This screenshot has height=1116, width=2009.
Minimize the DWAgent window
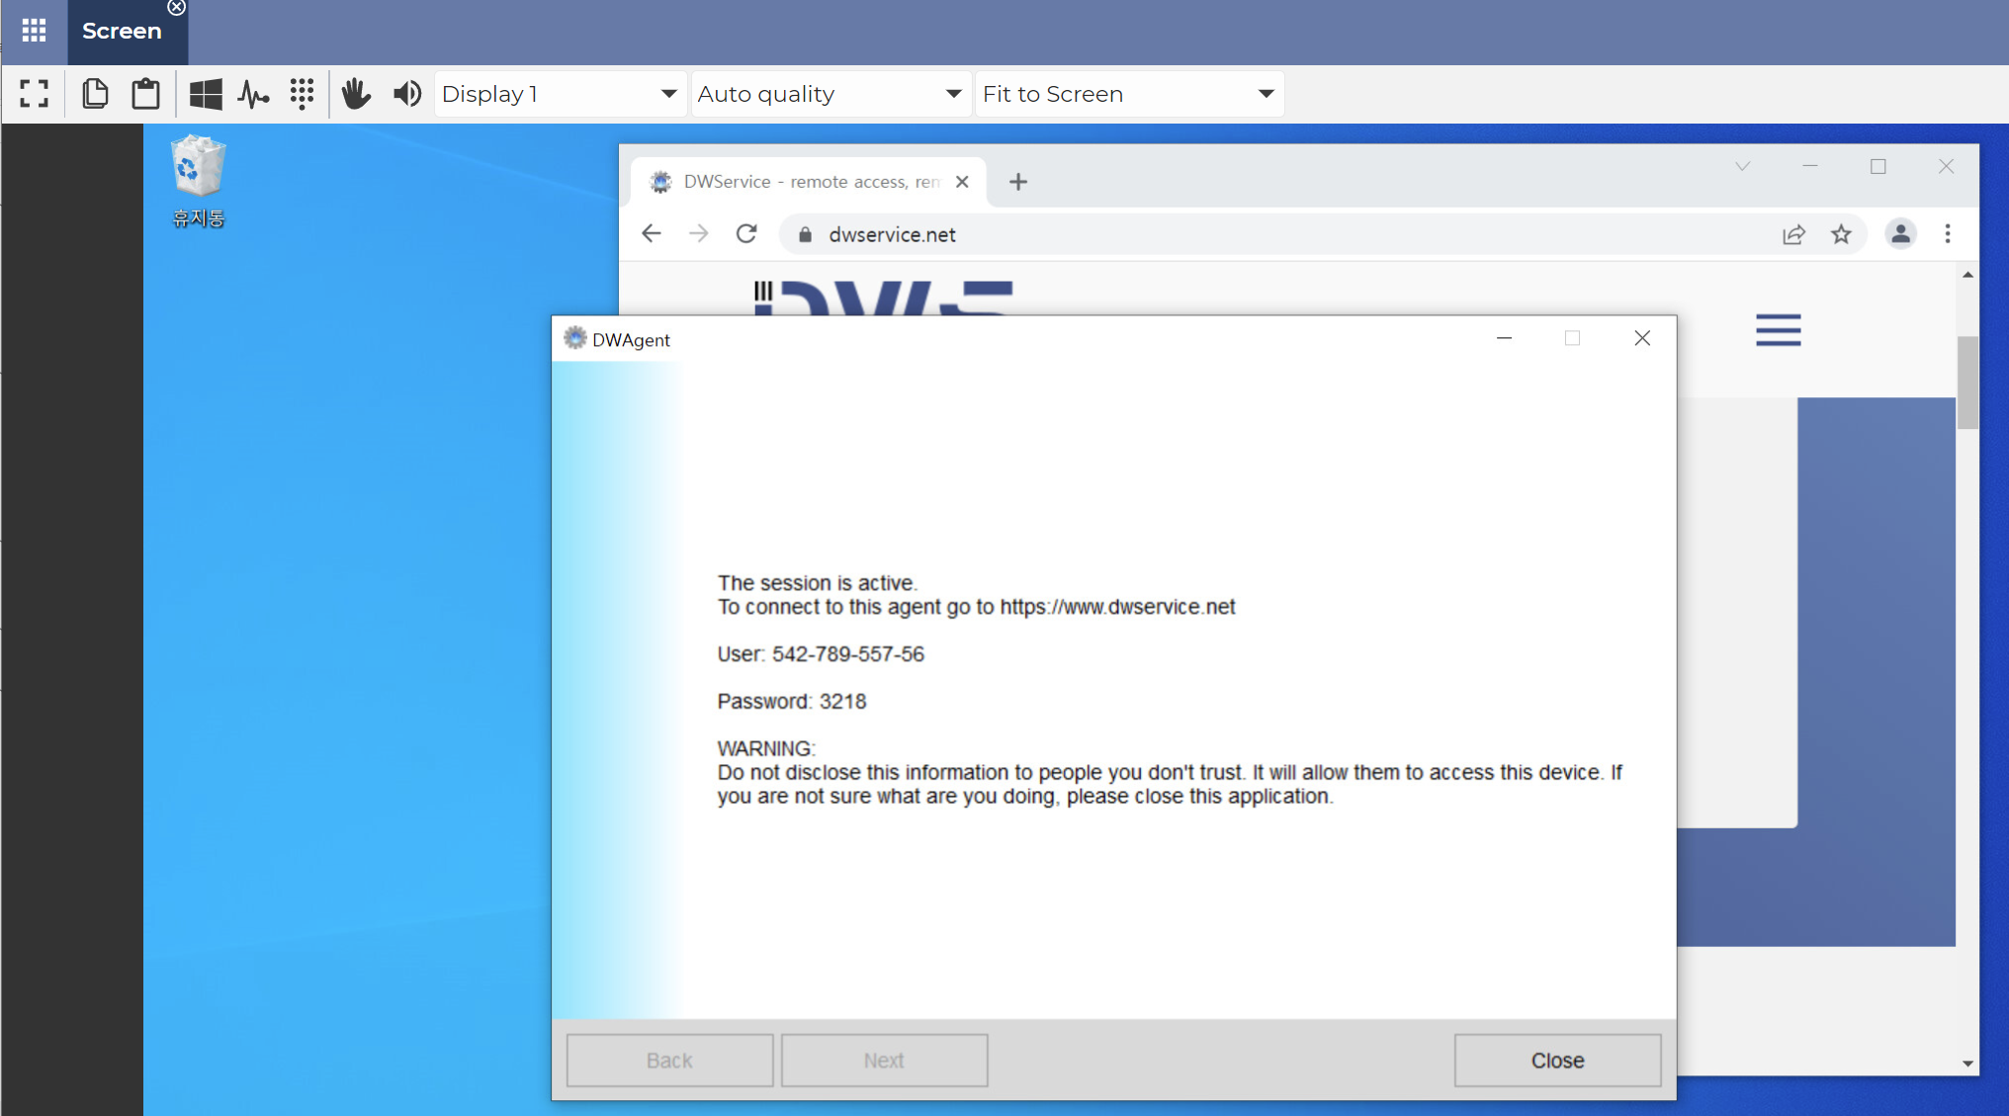[x=1505, y=338]
